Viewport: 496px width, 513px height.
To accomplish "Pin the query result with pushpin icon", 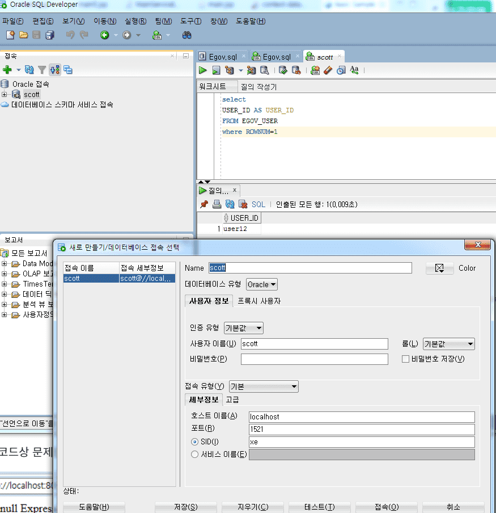I will click(x=204, y=204).
